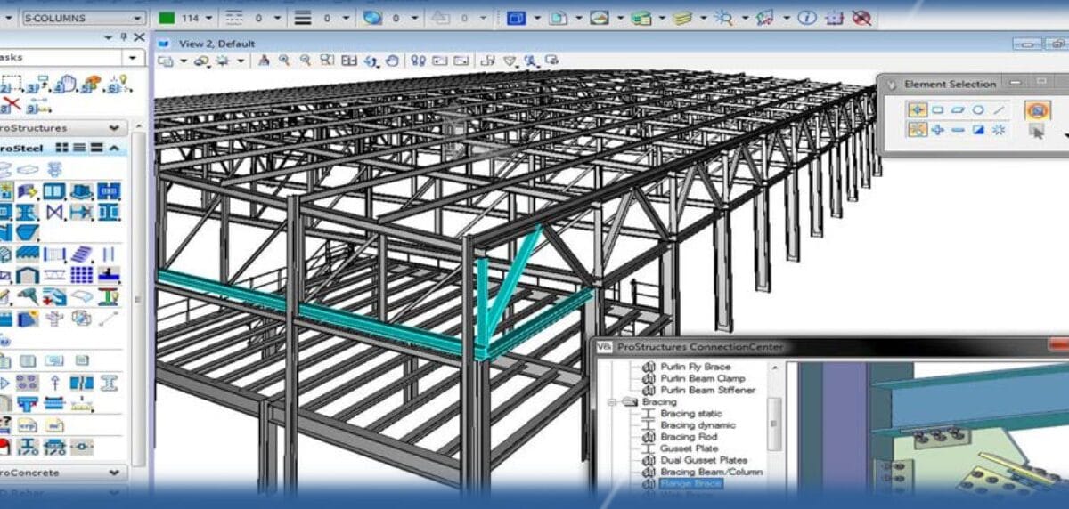This screenshot has width=1069, height=509.
Task: Select 'Bracing Rod' tree item
Action: 690,437
